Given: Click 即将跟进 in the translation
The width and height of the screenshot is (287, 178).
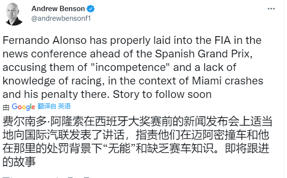Looking at the screenshot, I should tap(247, 148).
